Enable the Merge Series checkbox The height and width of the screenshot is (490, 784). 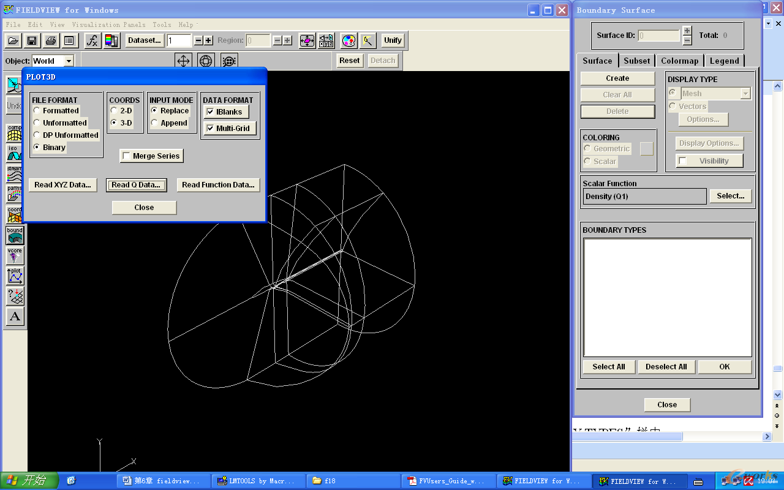tap(126, 156)
